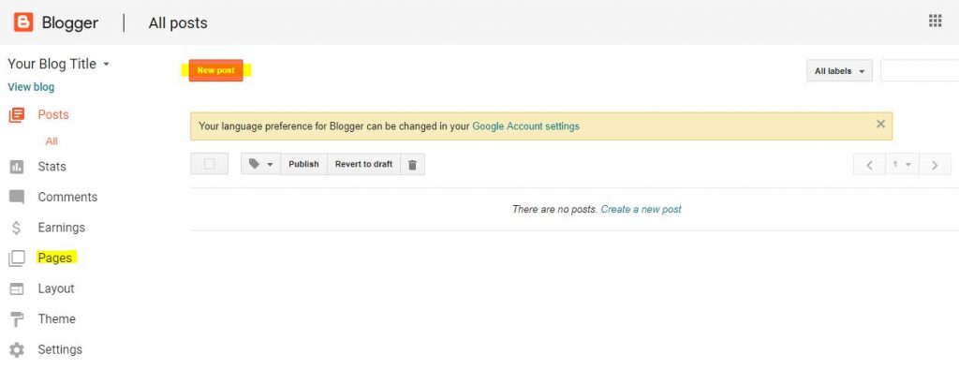Expand the Your Blog Title dropdown
Viewport: 959px width, 369px height.
(x=106, y=65)
